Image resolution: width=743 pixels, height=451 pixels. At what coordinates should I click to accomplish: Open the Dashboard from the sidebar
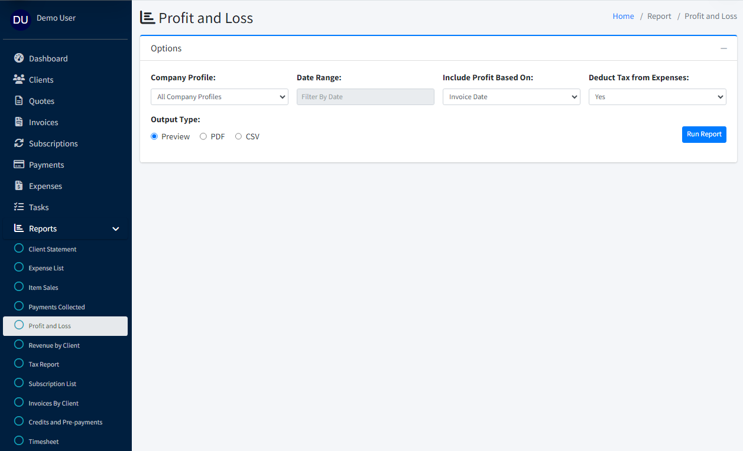click(48, 58)
